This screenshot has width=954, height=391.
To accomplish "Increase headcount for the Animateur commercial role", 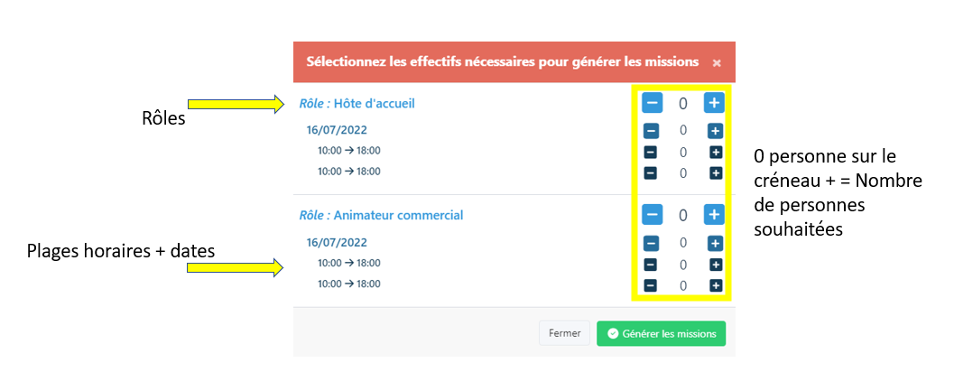I will point(714,215).
